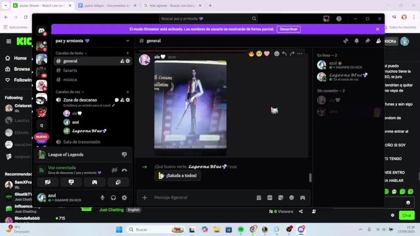Open Kick Home link

(16, 58)
